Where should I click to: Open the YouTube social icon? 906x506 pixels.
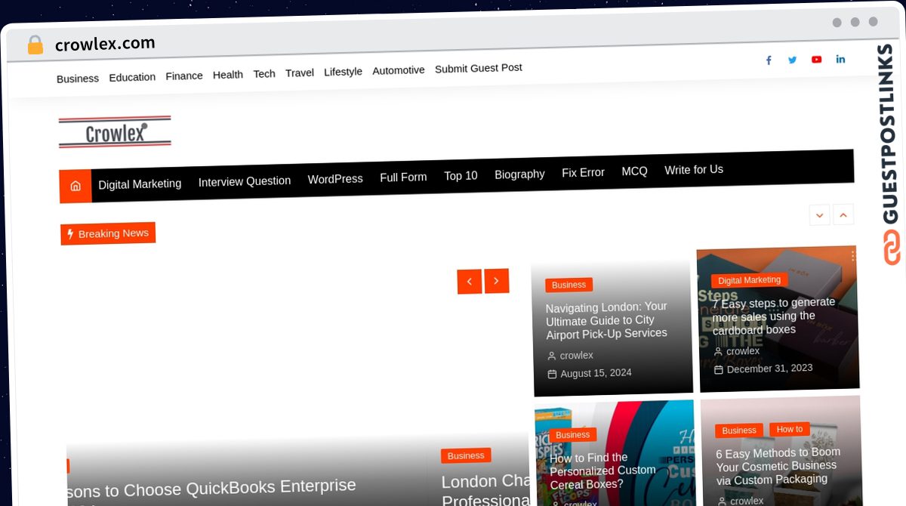click(816, 59)
